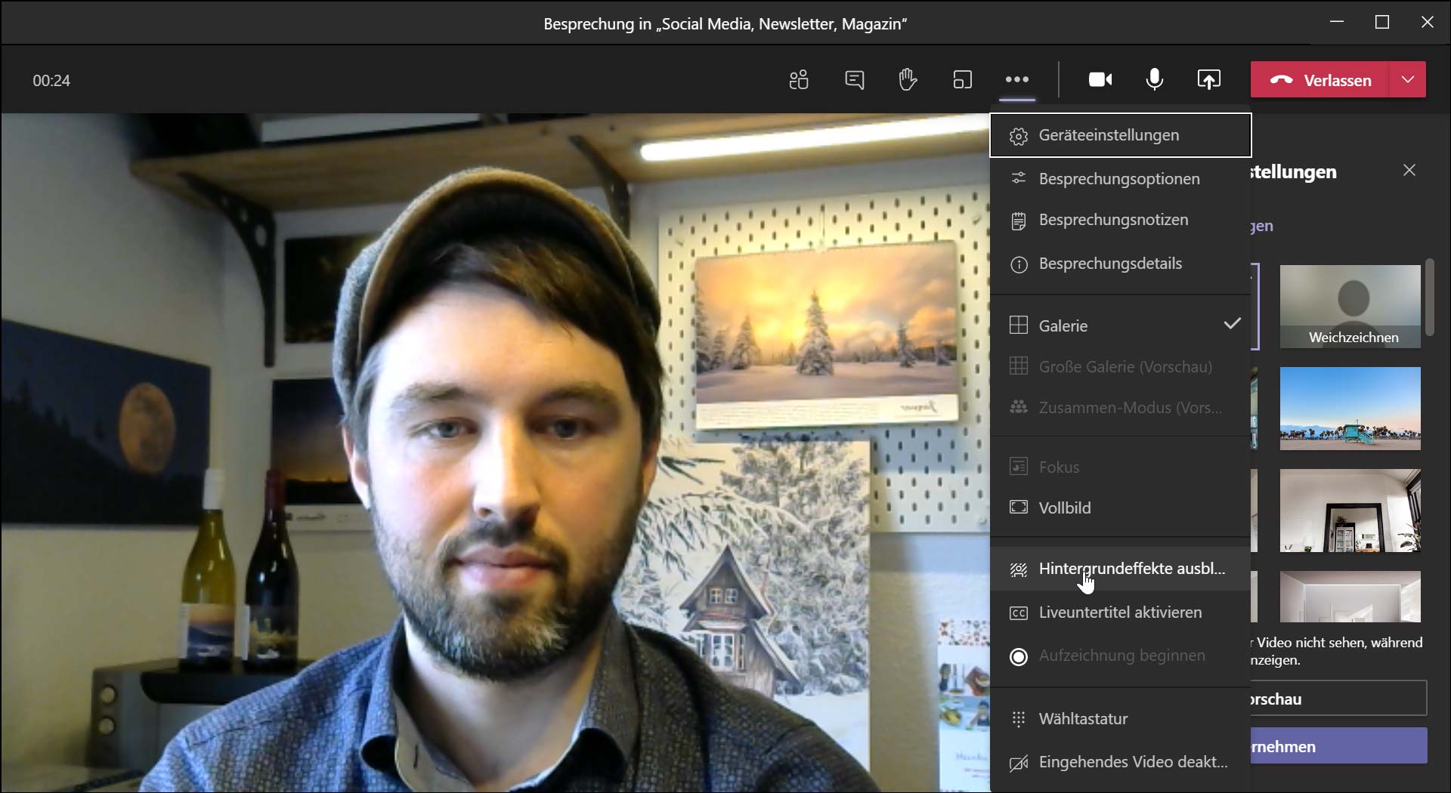1451x793 pixels.
Task: Open the participants panel icon
Action: pos(799,80)
